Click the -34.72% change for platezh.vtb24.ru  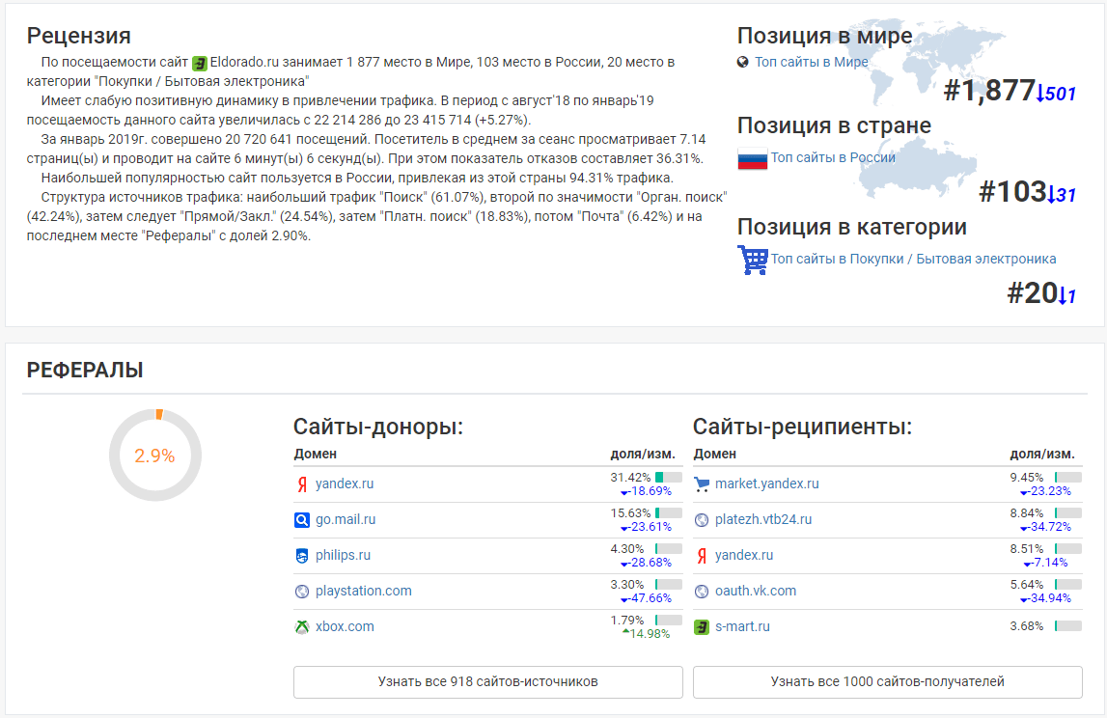tap(1045, 527)
